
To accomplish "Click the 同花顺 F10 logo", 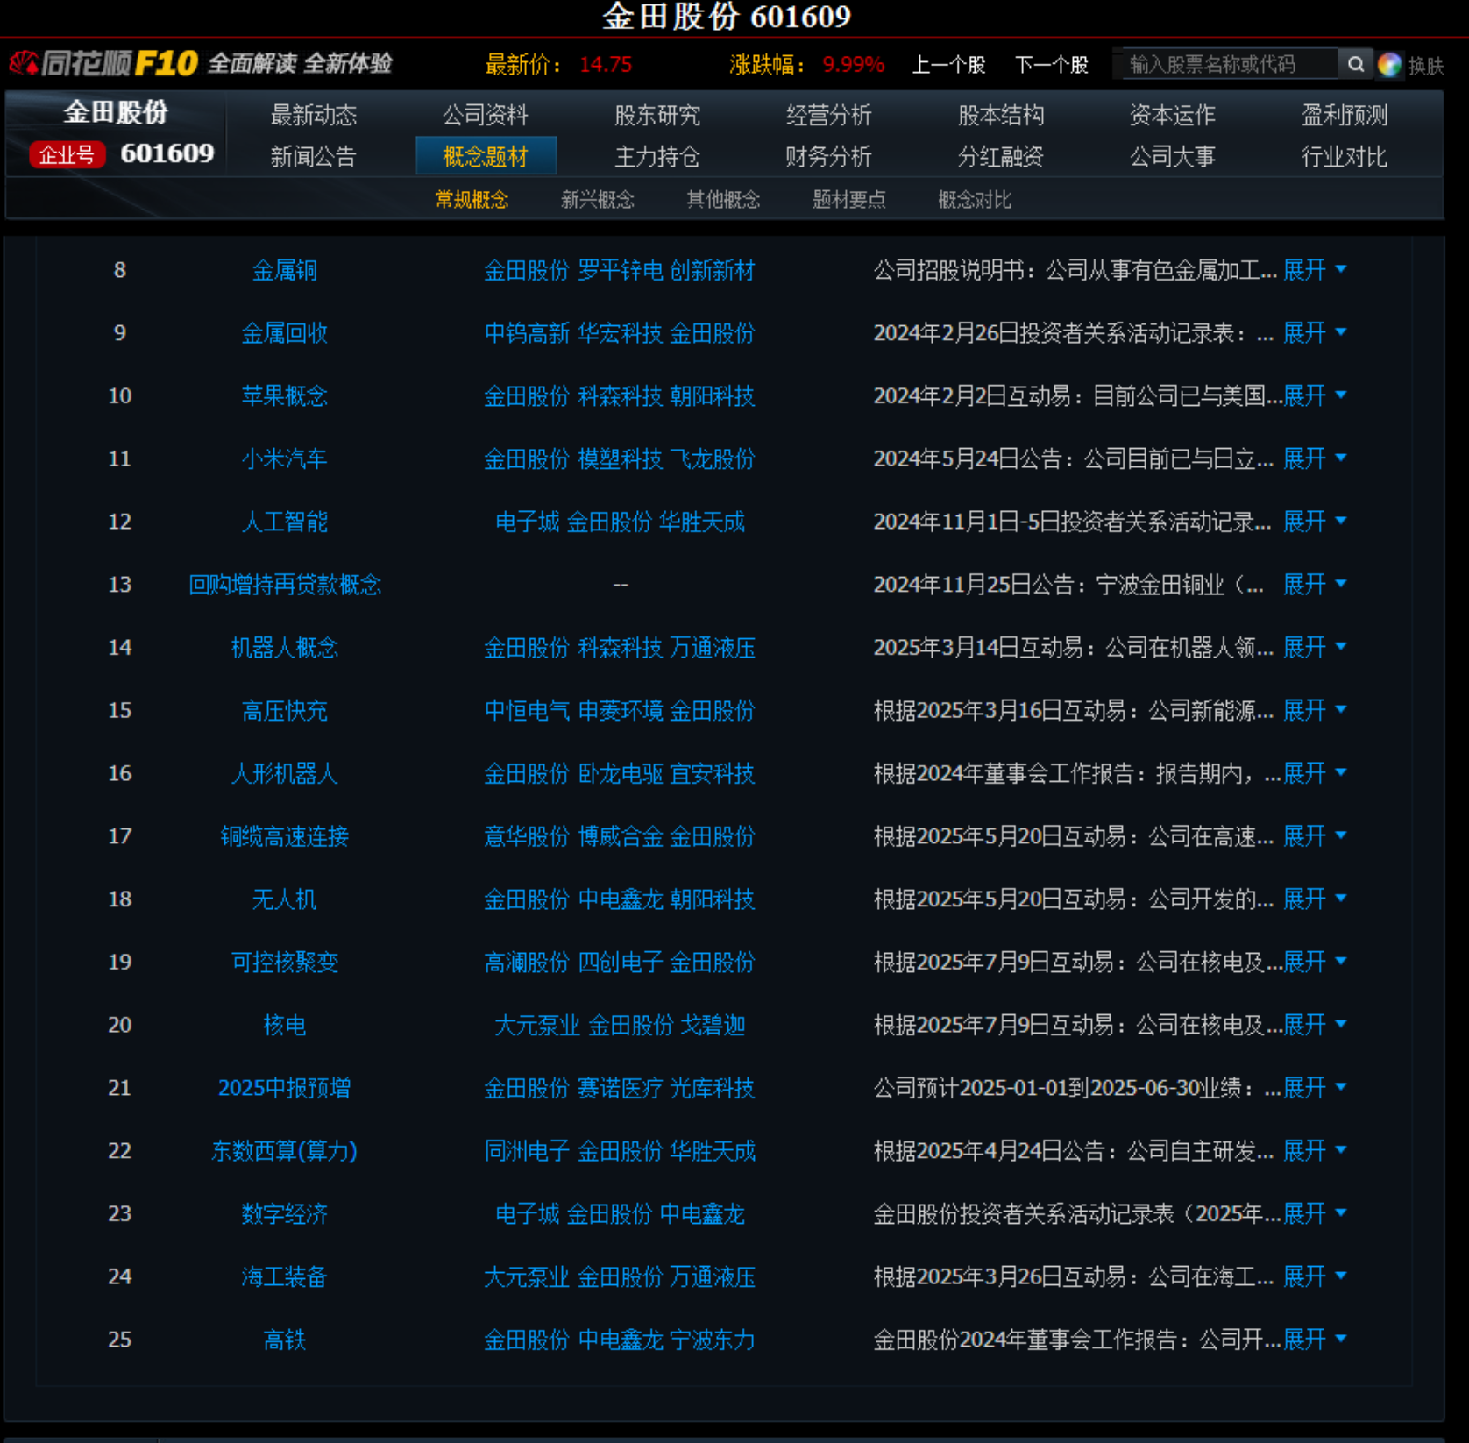I will pos(104,63).
